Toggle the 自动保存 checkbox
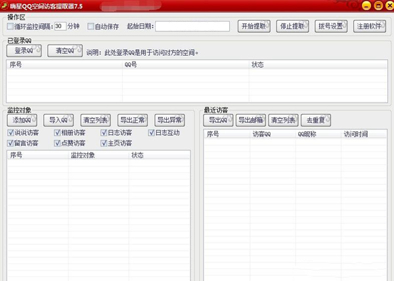Viewport: 394px width, 281px height. point(91,26)
